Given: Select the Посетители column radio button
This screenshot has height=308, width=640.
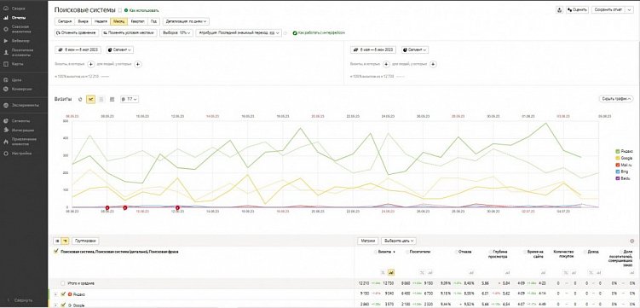Looking at the screenshot, I should pyautogui.click(x=407, y=252).
